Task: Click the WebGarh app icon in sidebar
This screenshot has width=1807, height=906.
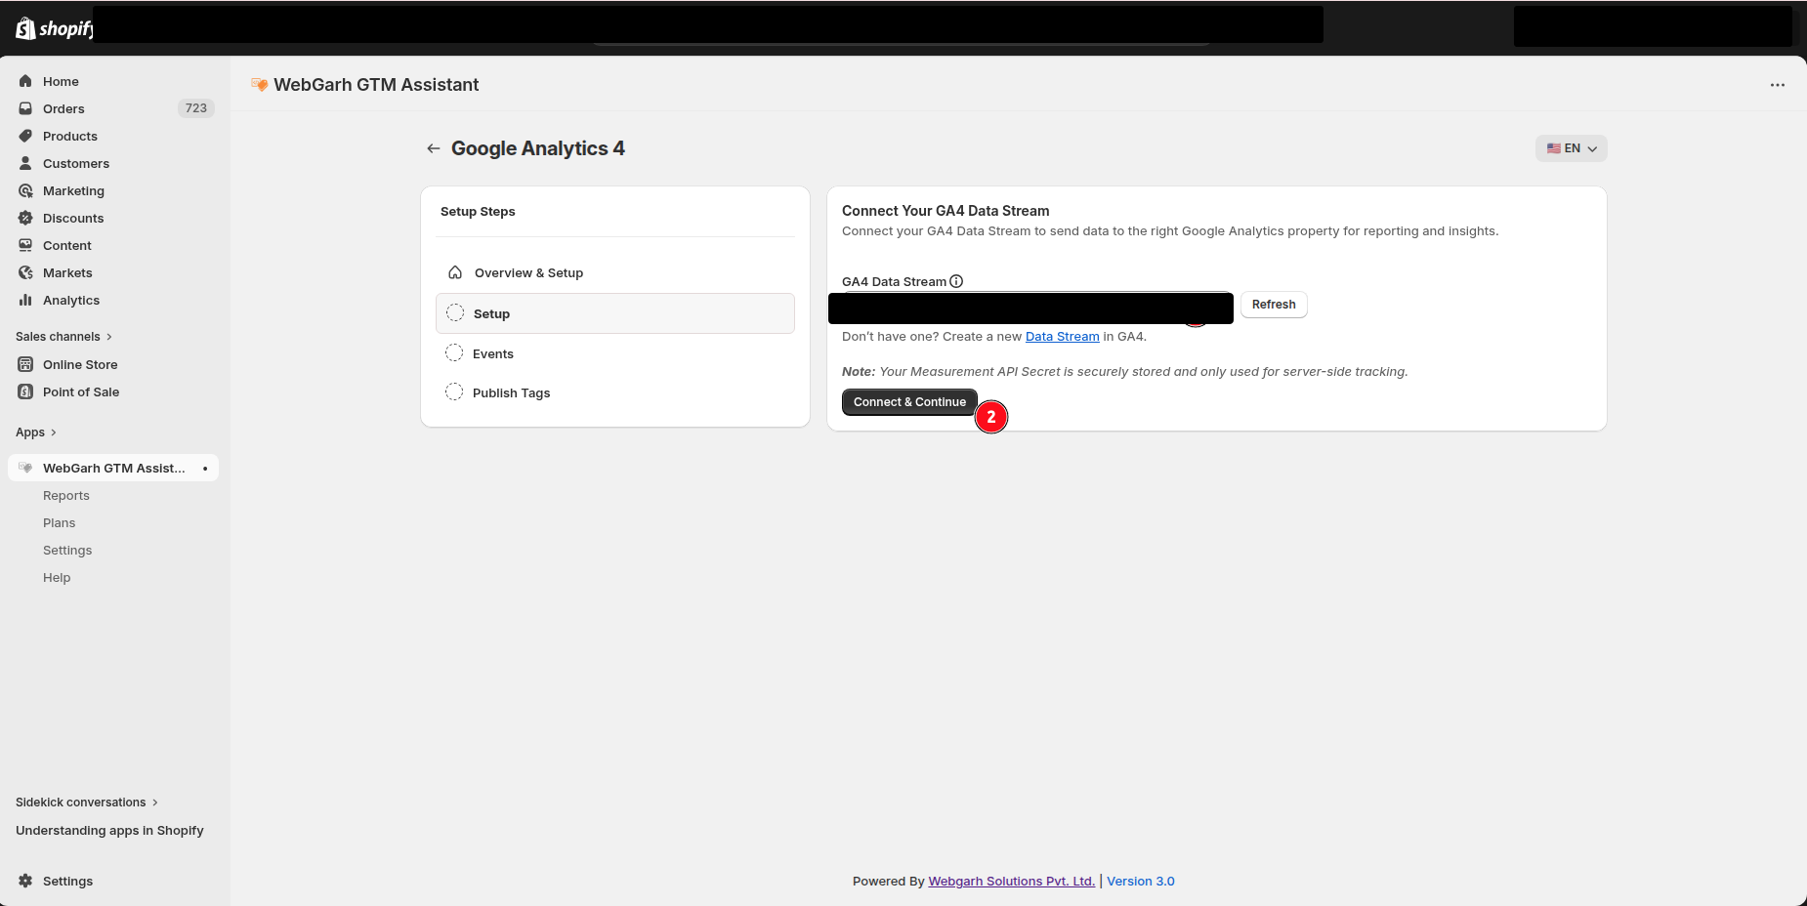Action: pos(25,468)
